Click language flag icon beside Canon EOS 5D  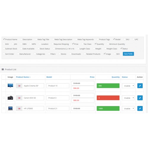tap(19, 98)
